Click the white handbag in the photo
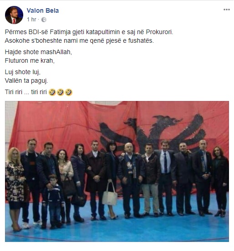Screen dimensions: 234x251 tap(110, 196)
